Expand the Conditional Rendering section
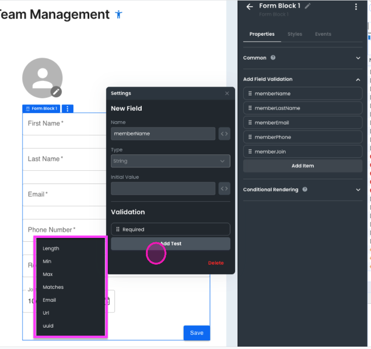This screenshot has height=349, width=371. 358,190
